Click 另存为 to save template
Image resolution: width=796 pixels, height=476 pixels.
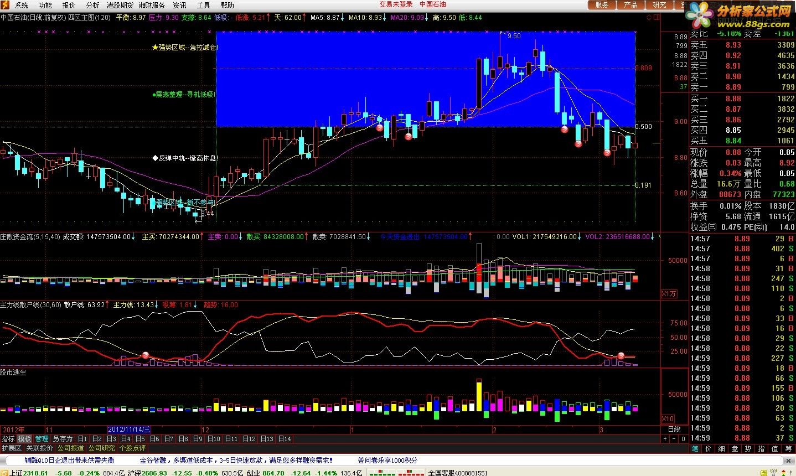(63, 438)
